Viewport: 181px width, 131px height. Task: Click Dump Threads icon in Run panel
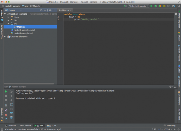coord(6,105)
